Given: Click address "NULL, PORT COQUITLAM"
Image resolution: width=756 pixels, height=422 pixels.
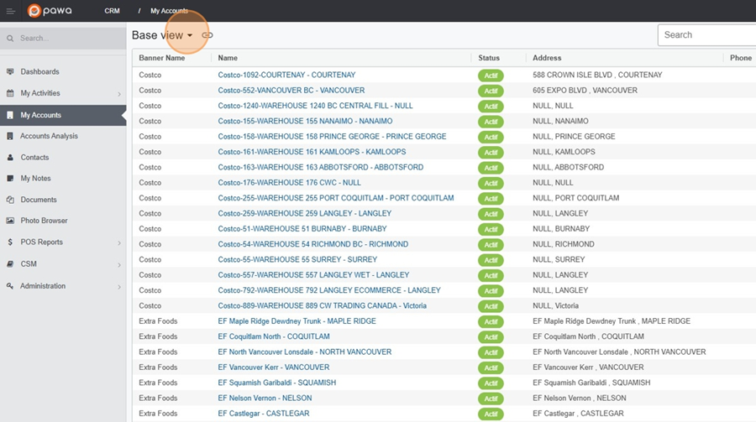Looking at the screenshot, I should (575, 198).
